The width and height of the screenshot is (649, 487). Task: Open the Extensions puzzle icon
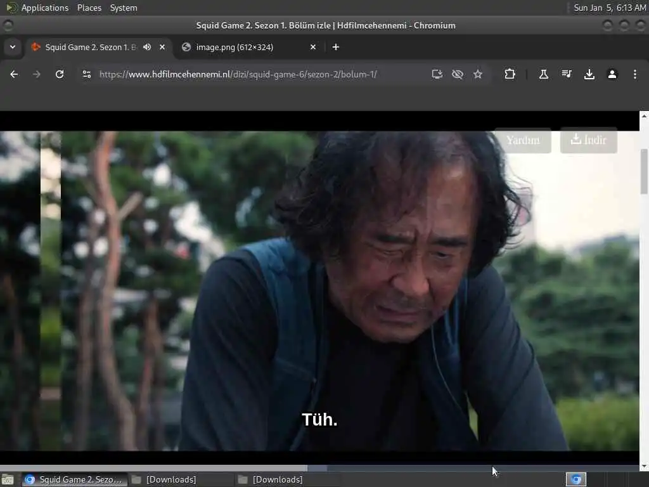[510, 74]
